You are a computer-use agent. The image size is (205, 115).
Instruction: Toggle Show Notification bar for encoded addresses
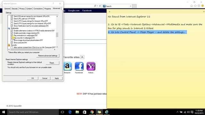point(12,26)
